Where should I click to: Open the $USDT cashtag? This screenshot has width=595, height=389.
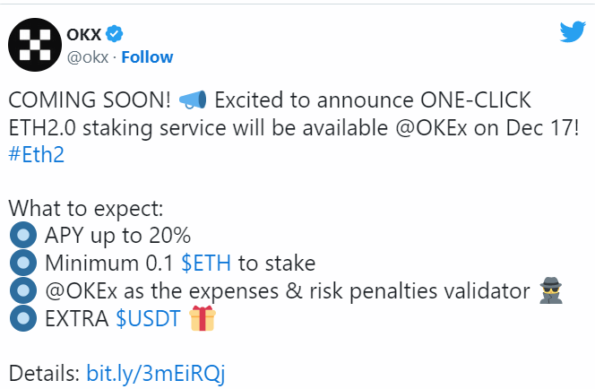tap(149, 318)
